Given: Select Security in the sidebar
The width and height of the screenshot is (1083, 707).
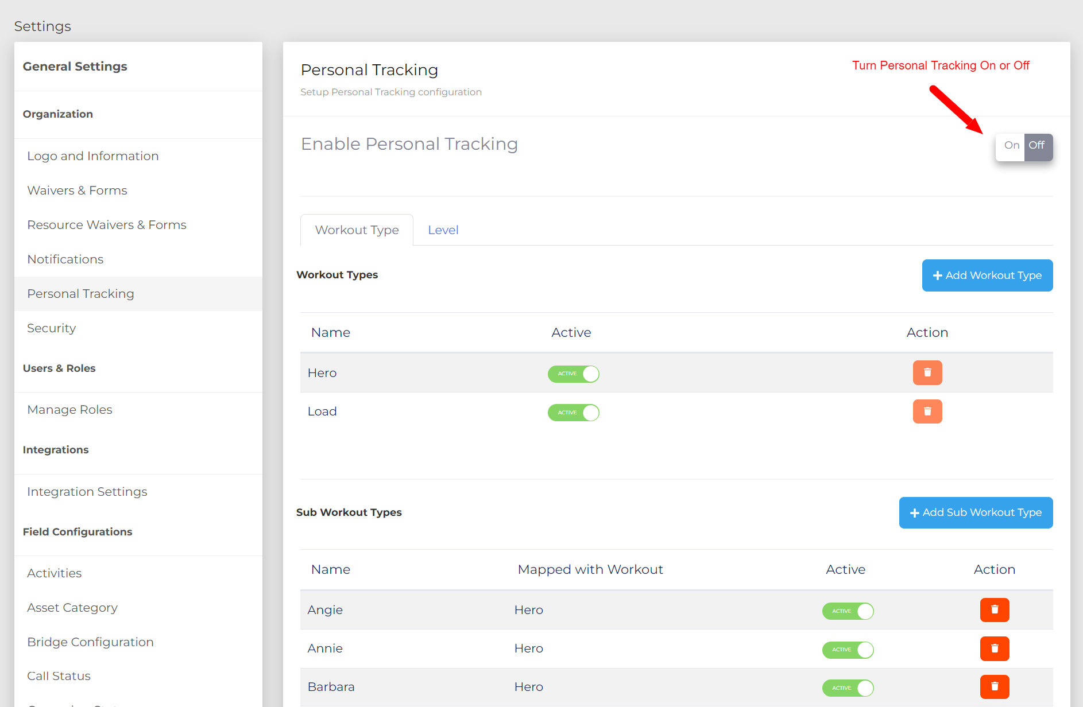Looking at the screenshot, I should pos(52,328).
